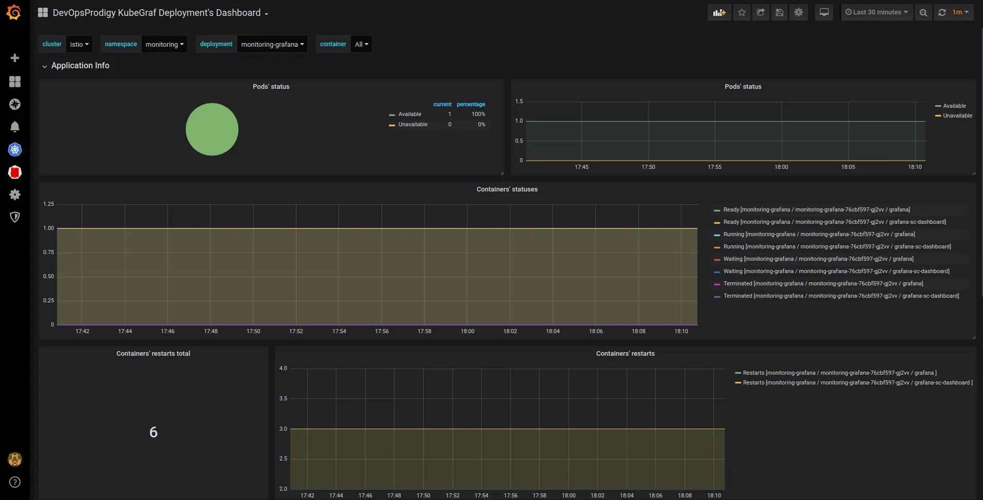Open the user profile avatar at sidebar bottom
This screenshot has width=983, height=500.
pyautogui.click(x=15, y=459)
